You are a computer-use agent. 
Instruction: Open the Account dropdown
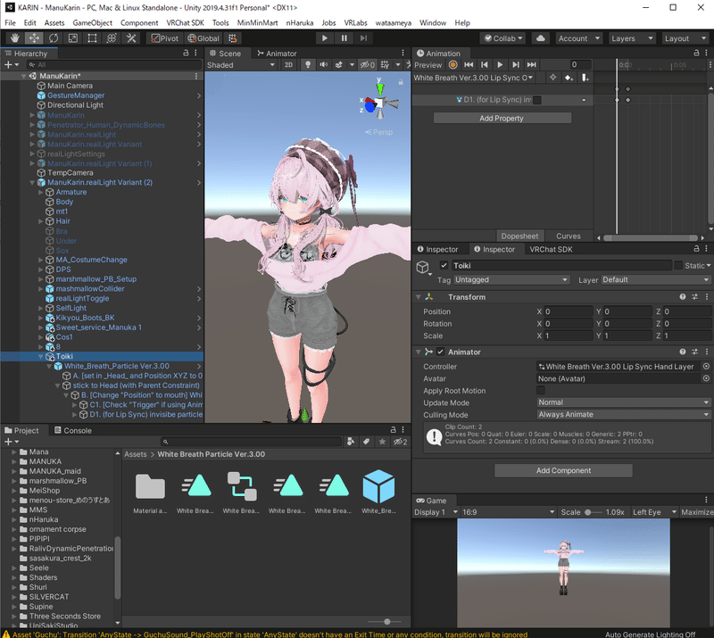pyautogui.click(x=578, y=38)
